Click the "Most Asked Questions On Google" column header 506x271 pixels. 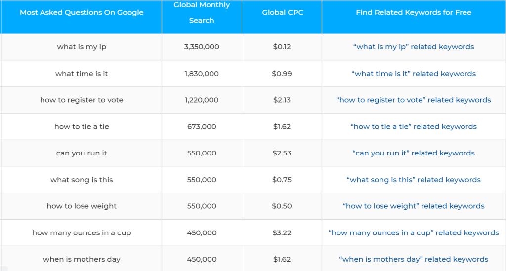click(82, 13)
